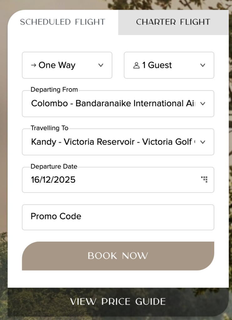Click the Departure Date label
232x320 pixels.
[x=54, y=167]
